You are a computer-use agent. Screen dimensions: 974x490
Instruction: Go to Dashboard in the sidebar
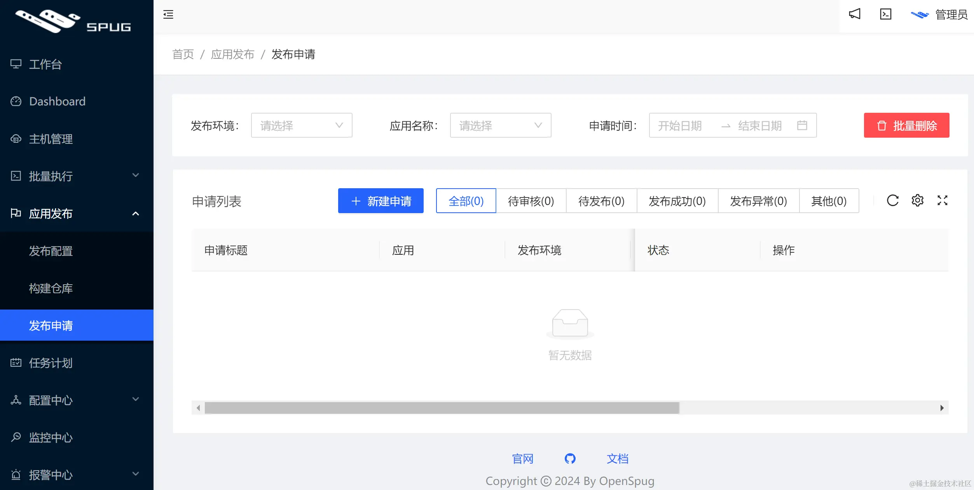[57, 101]
